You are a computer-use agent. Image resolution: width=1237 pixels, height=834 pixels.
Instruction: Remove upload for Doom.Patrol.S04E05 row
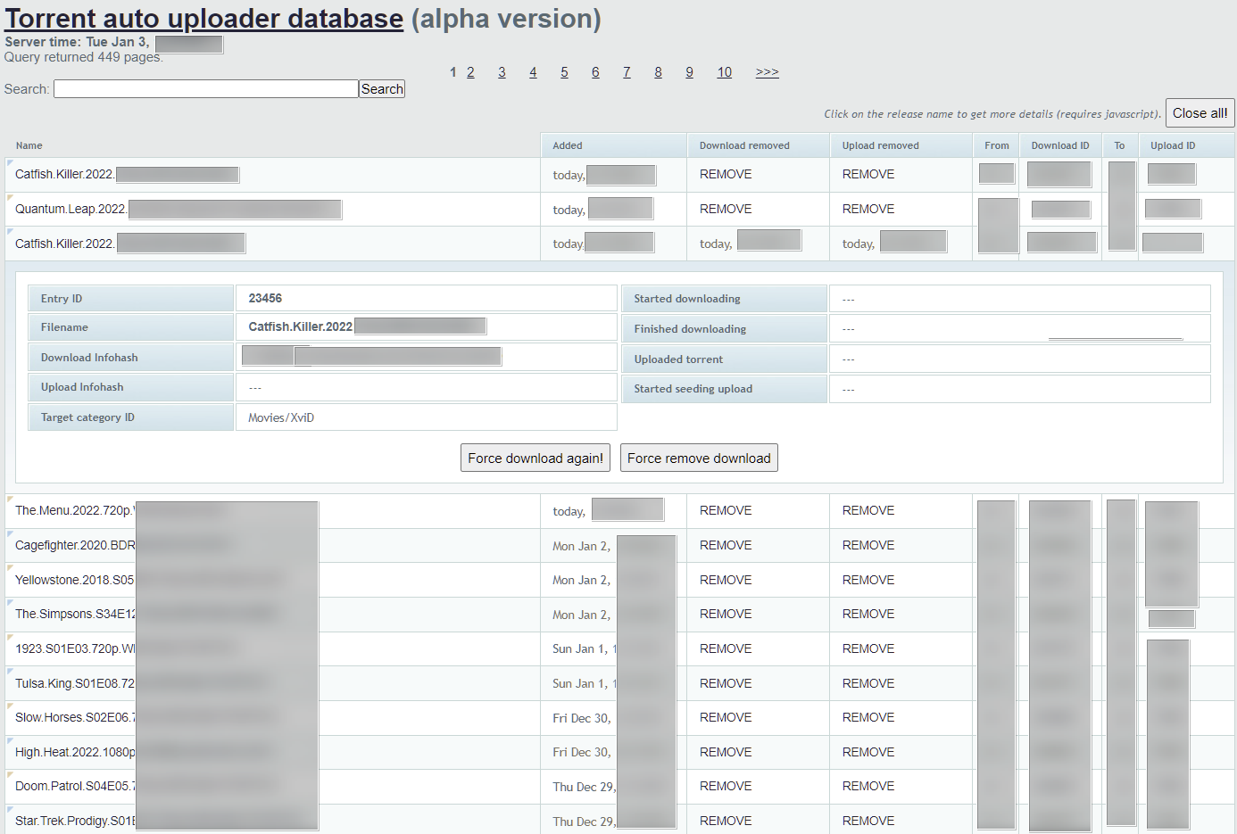(868, 787)
